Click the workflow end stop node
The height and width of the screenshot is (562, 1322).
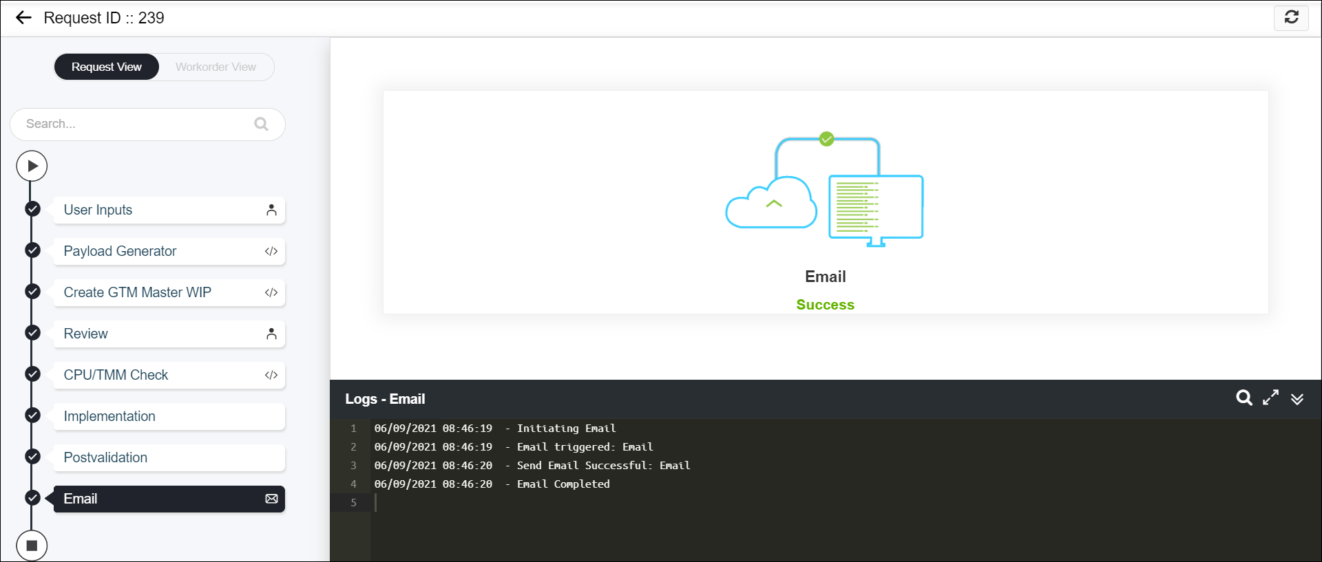pyautogui.click(x=32, y=545)
